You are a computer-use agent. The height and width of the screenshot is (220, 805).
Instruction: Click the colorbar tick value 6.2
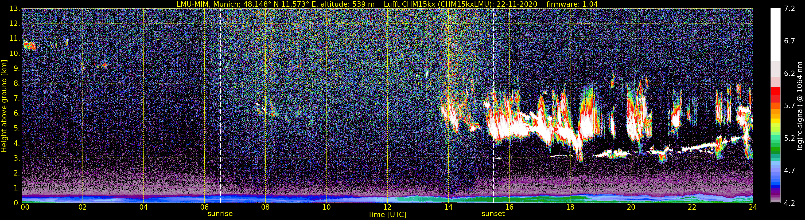point(790,74)
